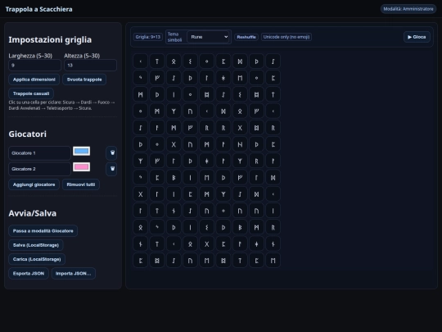Focus the Altezza height input
This screenshot has width=442, height=332.
click(x=91, y=66)
